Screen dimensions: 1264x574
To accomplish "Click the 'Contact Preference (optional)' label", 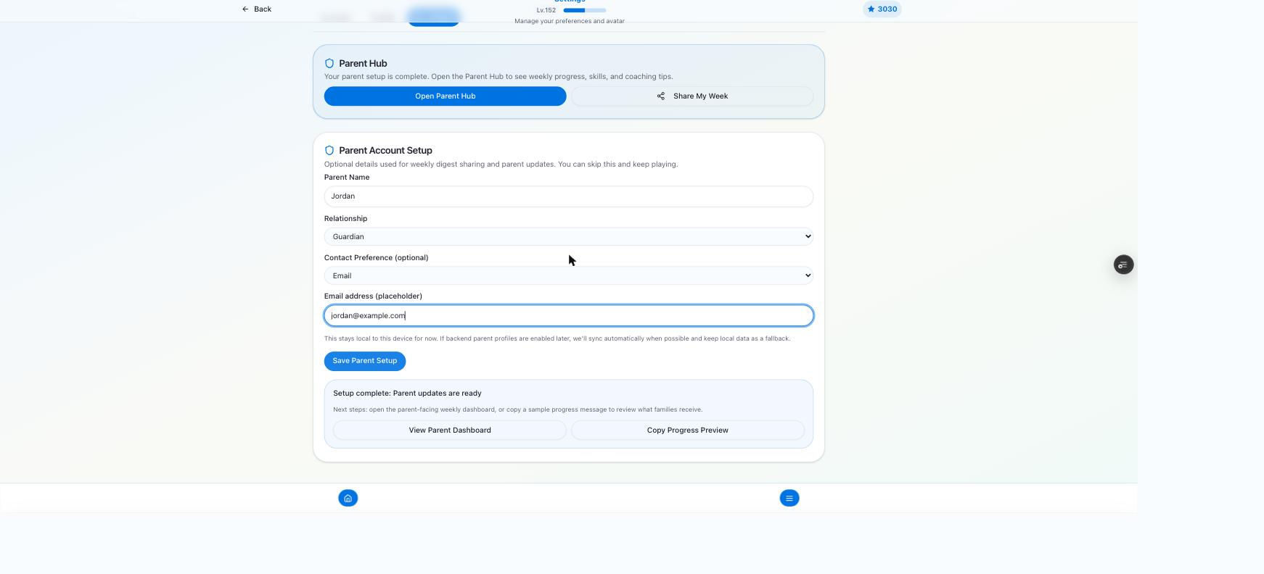I will pyautogui.click(x=376, y=258).
